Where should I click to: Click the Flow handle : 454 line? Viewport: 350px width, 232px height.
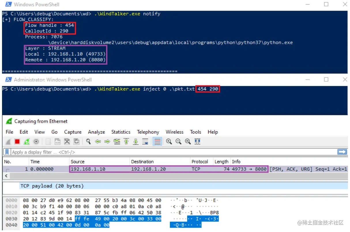49,25
